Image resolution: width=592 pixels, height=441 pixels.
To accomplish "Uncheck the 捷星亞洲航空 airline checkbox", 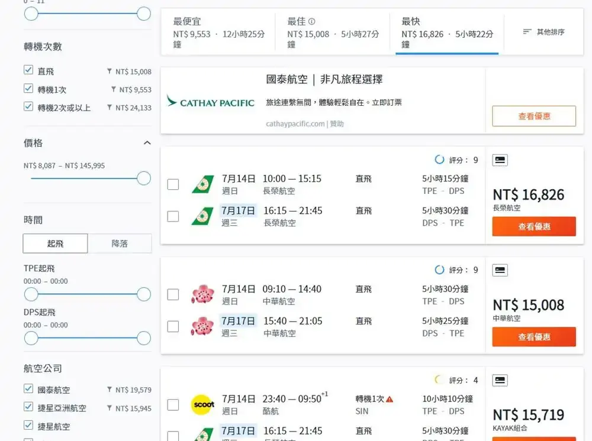I will pos(28,407).
